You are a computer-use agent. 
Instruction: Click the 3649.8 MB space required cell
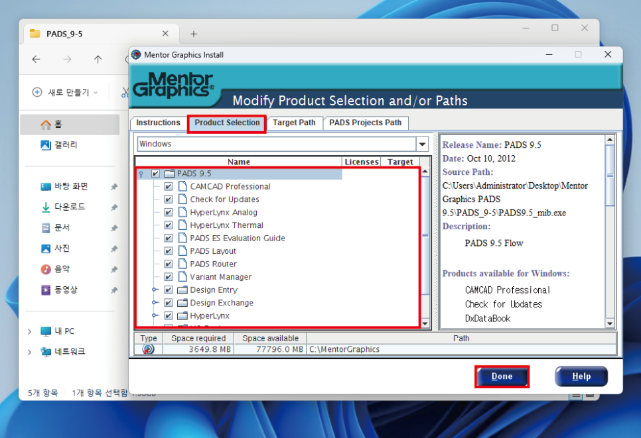click(x=198, y=349)
